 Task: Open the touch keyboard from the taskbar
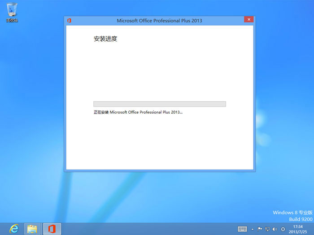coord(242,229)
